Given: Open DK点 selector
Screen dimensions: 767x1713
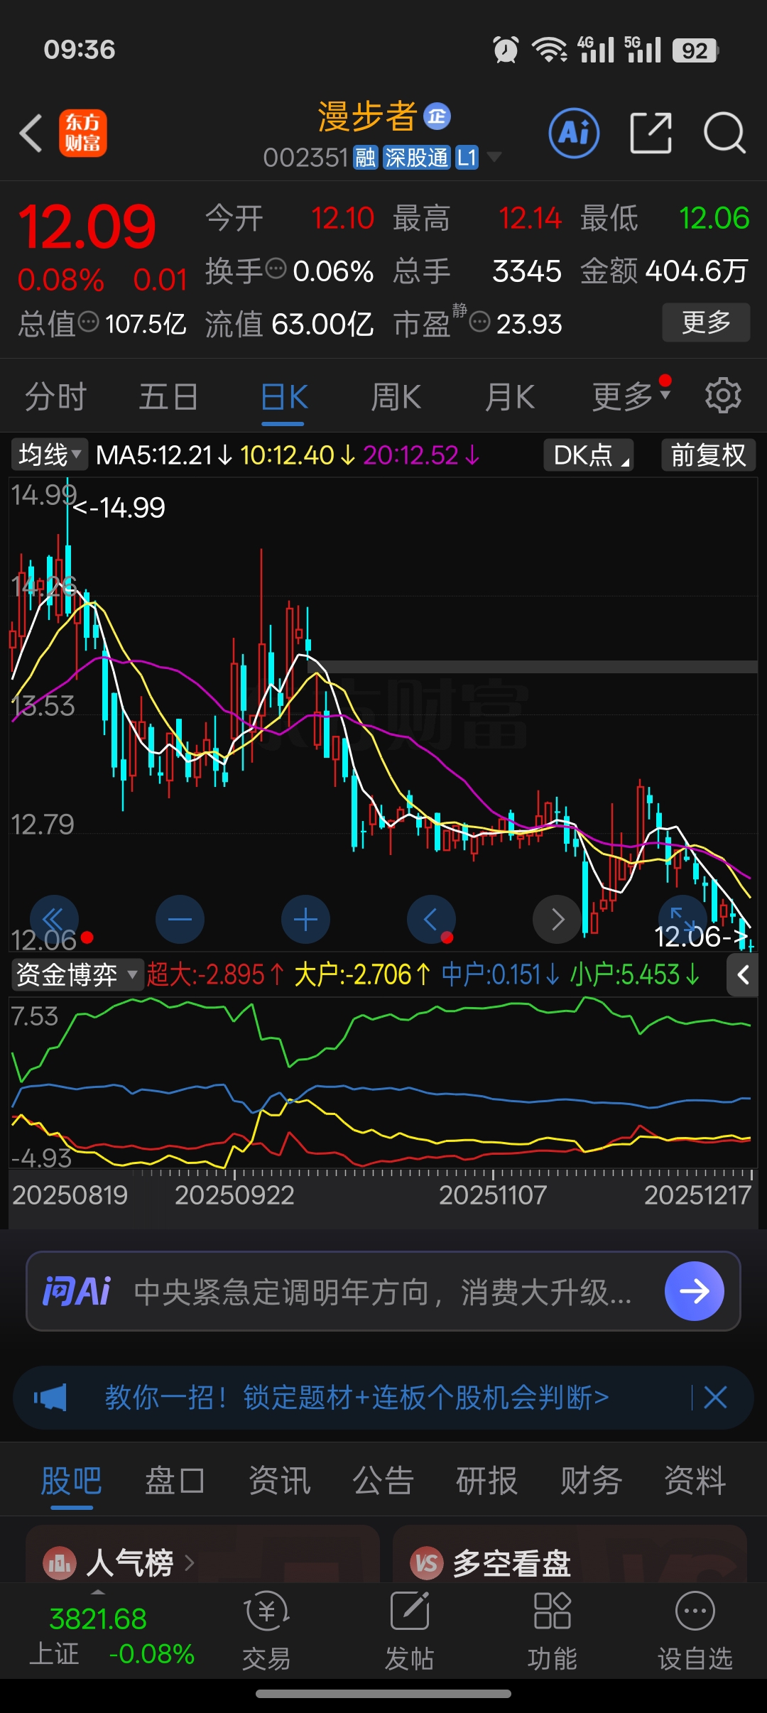Looking at the screenshot, I should click(x=589, y=455).
